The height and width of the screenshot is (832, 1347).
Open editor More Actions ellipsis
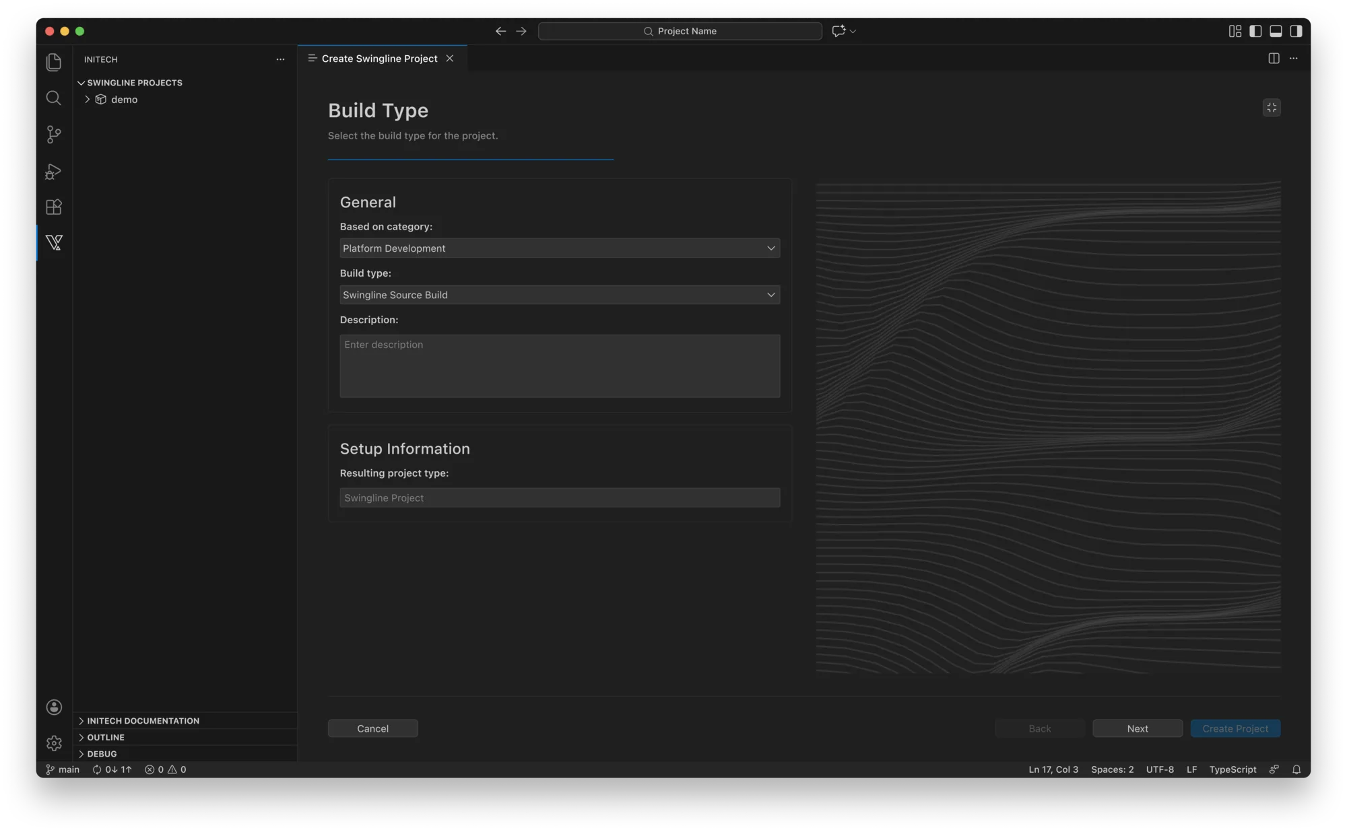(1294, 59)
